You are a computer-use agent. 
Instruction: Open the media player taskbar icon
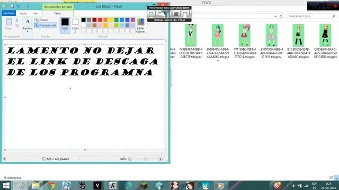(220, 185)
